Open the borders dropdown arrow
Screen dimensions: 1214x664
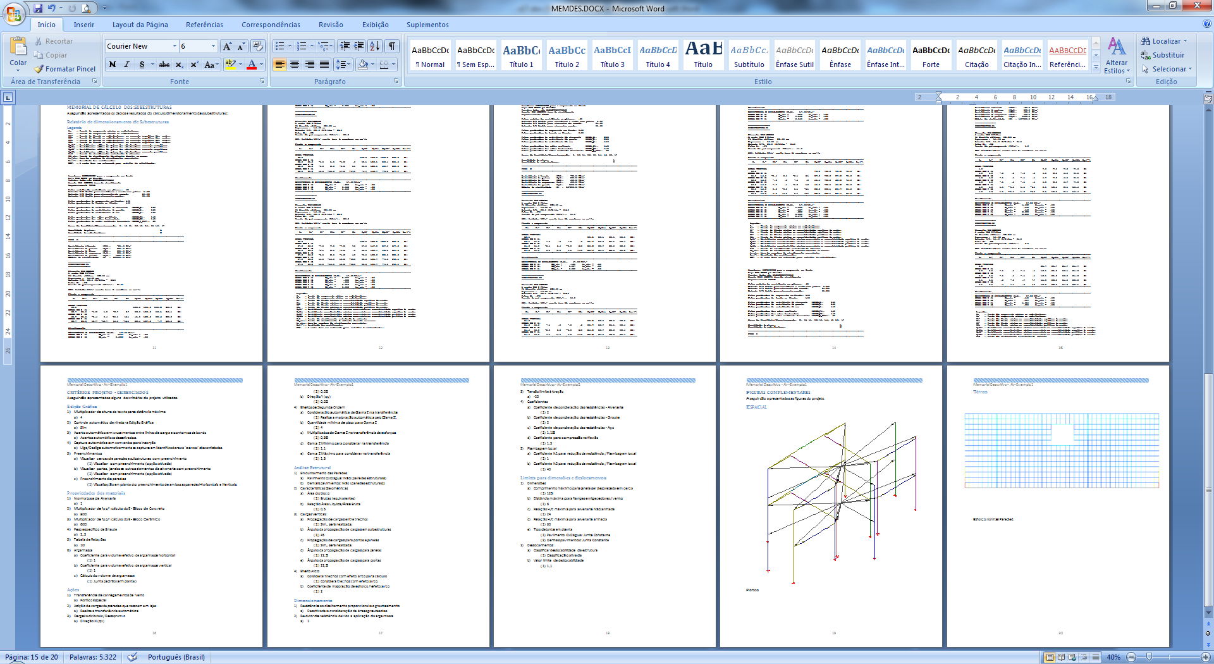(393, 65)
